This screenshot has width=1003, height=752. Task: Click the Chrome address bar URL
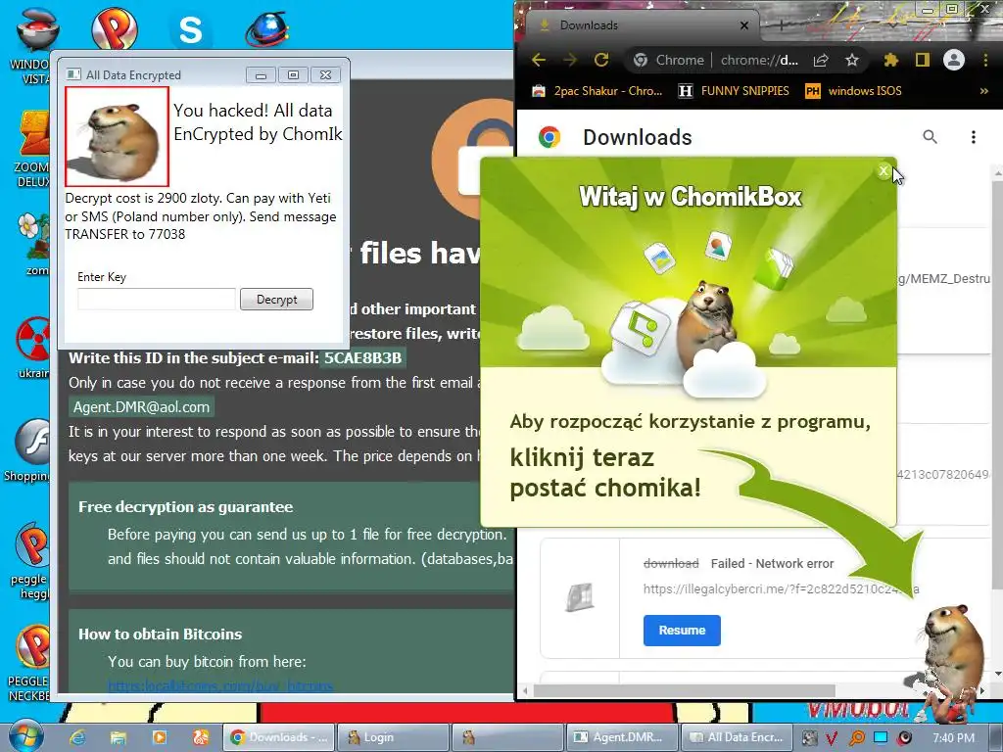tap(759, 60)
